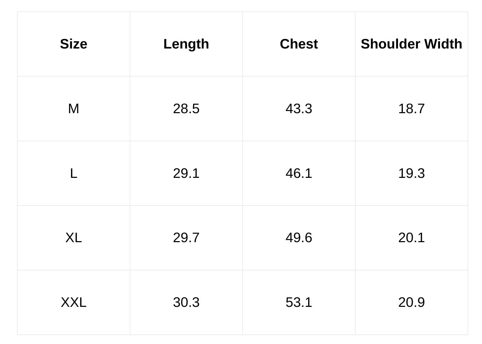Screen dimensions: 482x344
Task: Click the Shoulder Width column header
Action: pyautogui.click(x=411, y=44)
